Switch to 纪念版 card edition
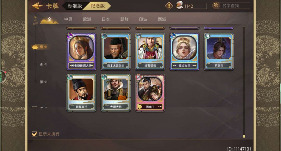The height and width of the screenshot is (151, 281). 98,6
